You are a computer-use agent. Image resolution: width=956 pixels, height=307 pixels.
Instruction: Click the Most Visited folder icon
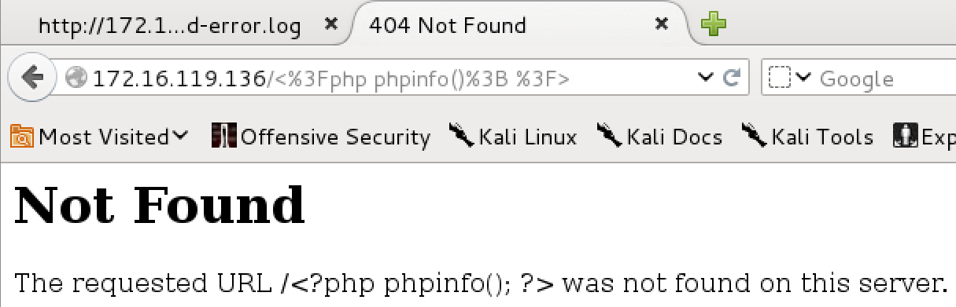click(x=22, y=137)
